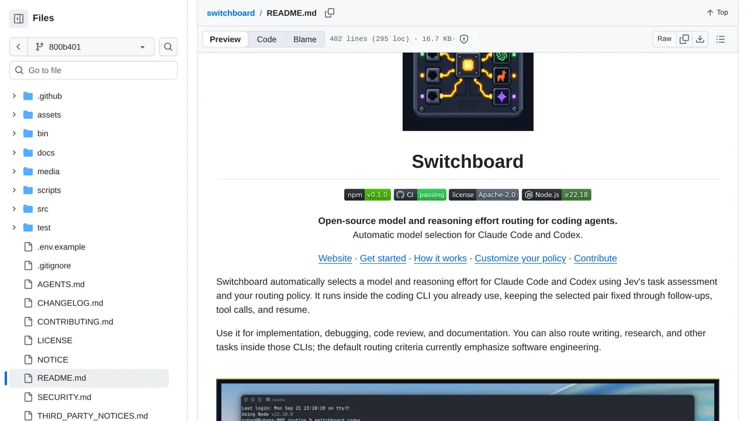Viewport: 748px width, 421px height.
Task: Expand the media folder chevron
Action: (14, 171)
